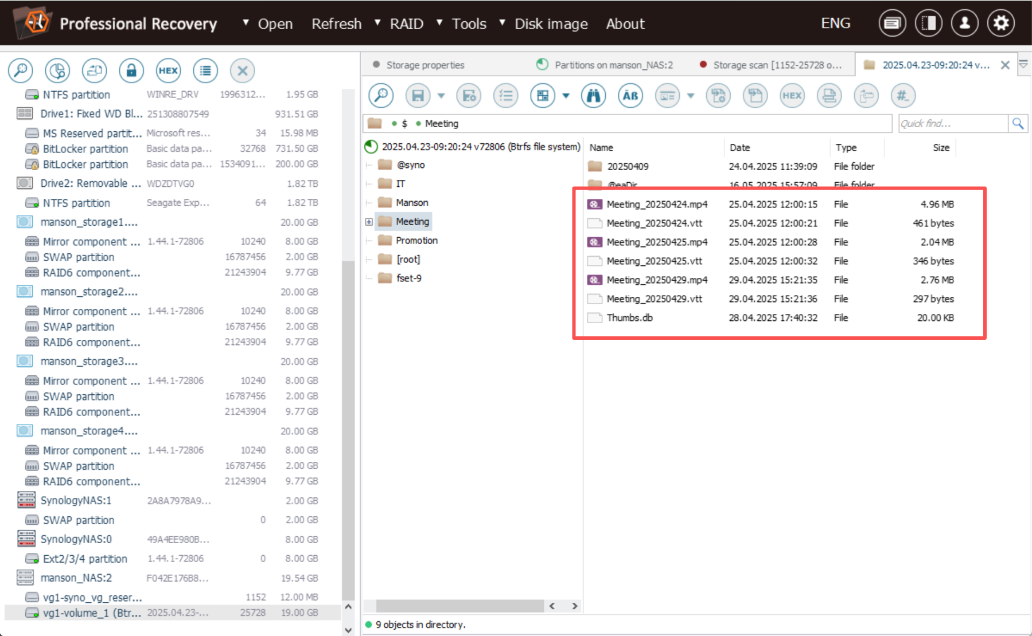Click the bulleted list icon in file toolbar

pyautogui.click(x=505, y=96)
